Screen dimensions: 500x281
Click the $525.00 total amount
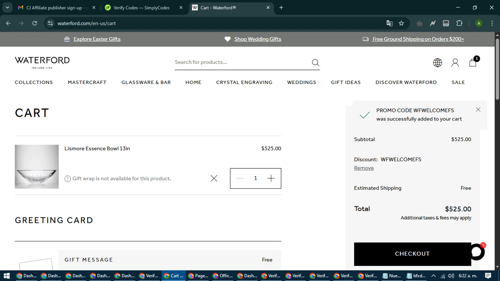[x=458, y=209]
